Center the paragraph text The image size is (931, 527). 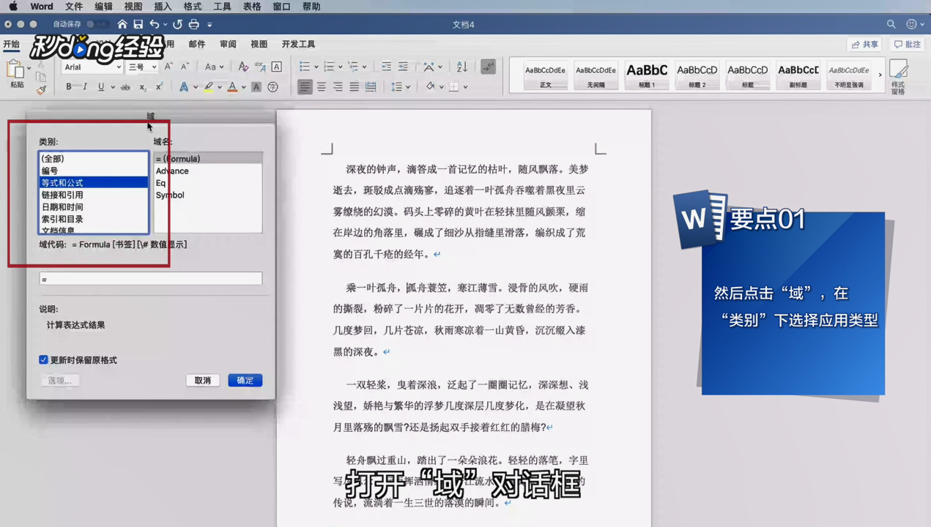[322, 87]
